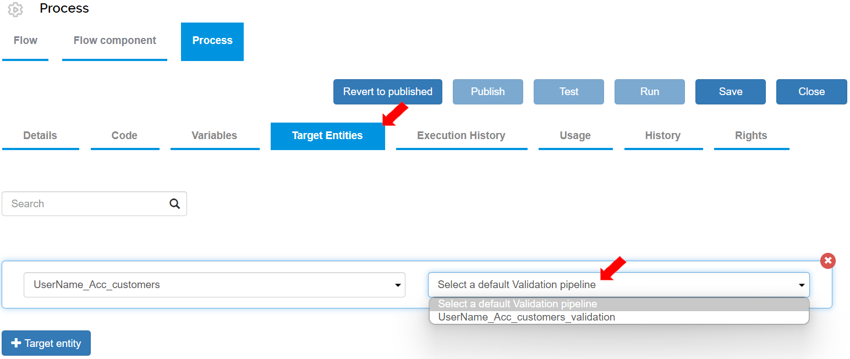Switch to the Flow tab

pos(25,41)
